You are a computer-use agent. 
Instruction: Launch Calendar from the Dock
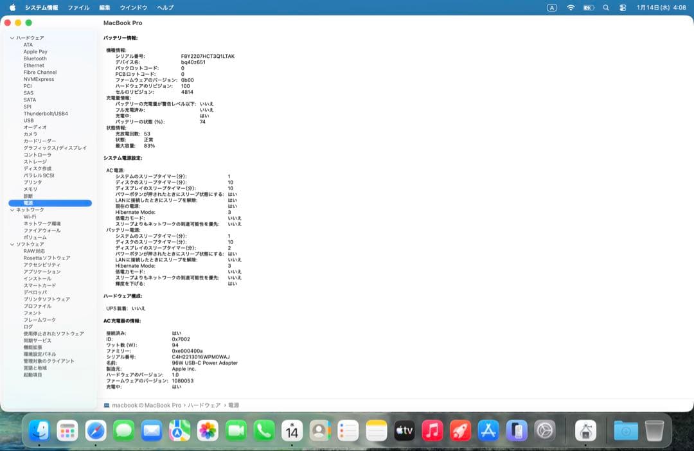pyautogui.click(x=292, y=431)
